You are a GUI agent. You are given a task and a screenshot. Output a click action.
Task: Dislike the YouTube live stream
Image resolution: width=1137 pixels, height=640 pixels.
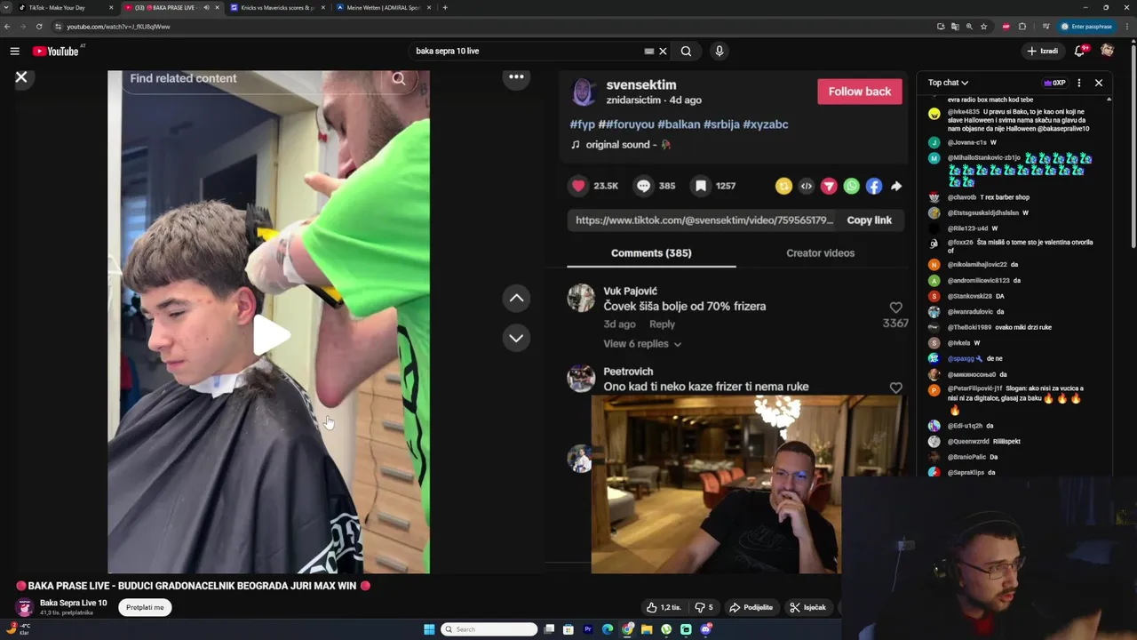704,607
